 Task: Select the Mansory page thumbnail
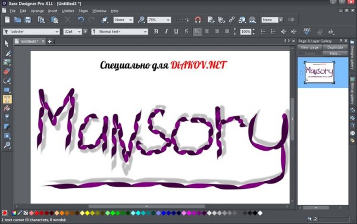coord(320,72)
